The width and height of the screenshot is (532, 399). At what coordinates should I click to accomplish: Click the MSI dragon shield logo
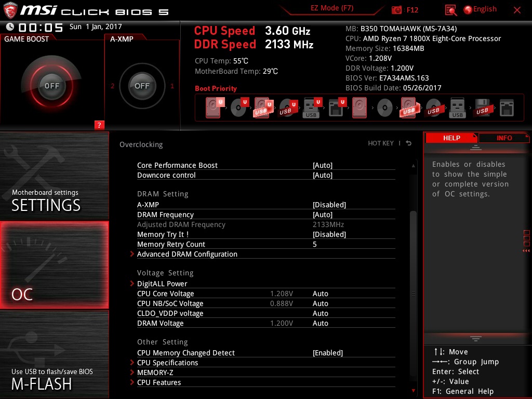[x=10, y=10]
